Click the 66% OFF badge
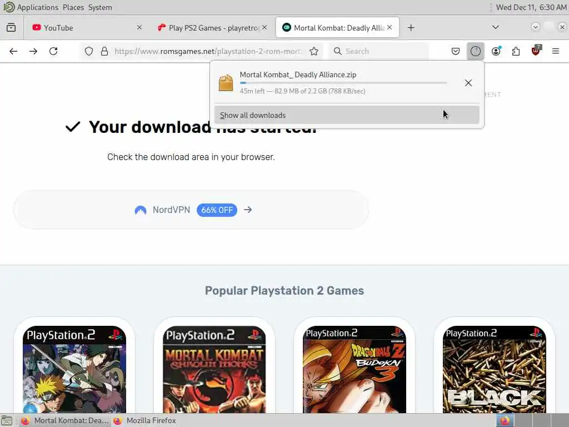569x427 pixels. [217, 210]
